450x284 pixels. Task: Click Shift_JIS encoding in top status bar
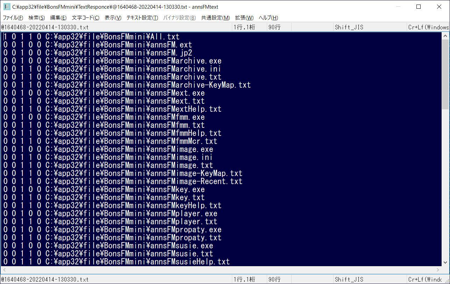point(349,27)
